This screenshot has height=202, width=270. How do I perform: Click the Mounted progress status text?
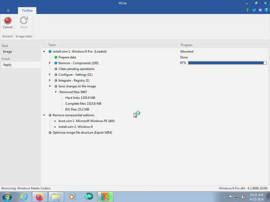[187, 52]
